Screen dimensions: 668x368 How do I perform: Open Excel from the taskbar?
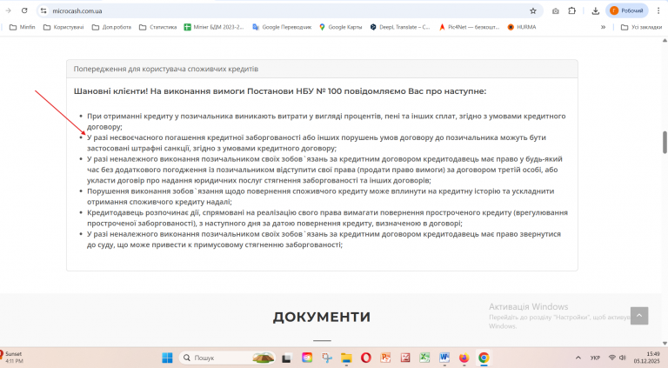click(424, 358)
